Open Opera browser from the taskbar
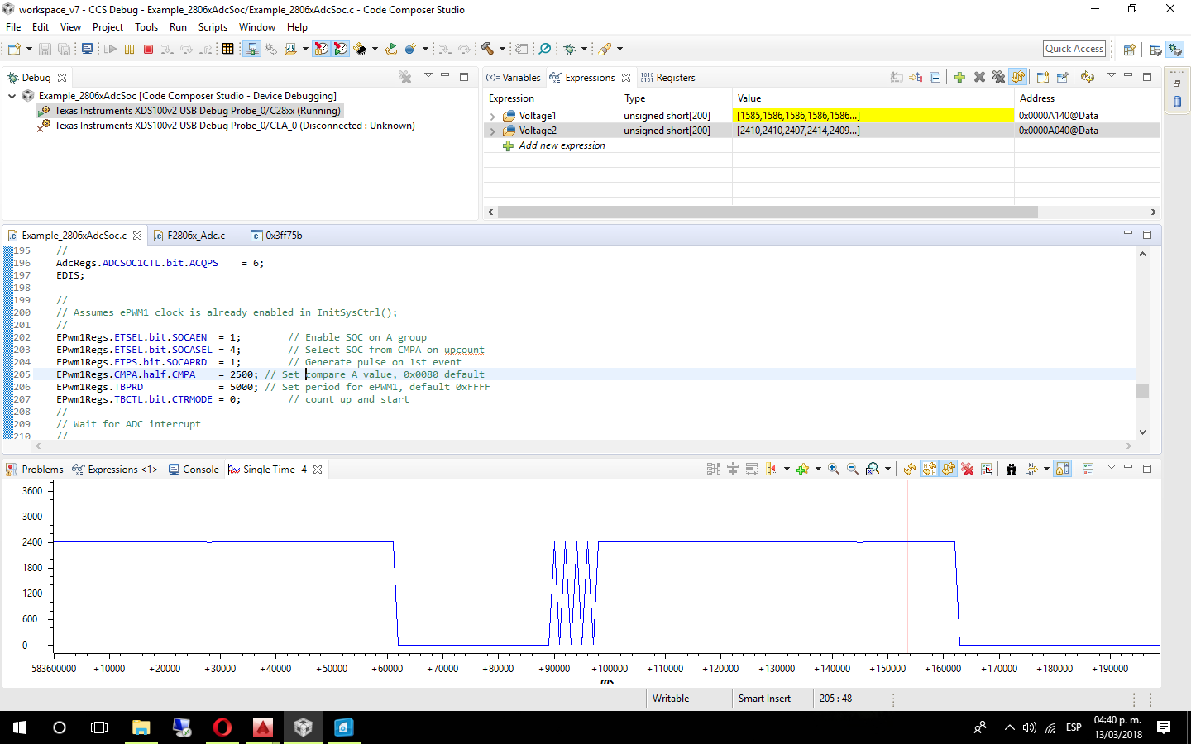Image resolution: width=1191 pixels, height=744 pixels. click(222, 727)
